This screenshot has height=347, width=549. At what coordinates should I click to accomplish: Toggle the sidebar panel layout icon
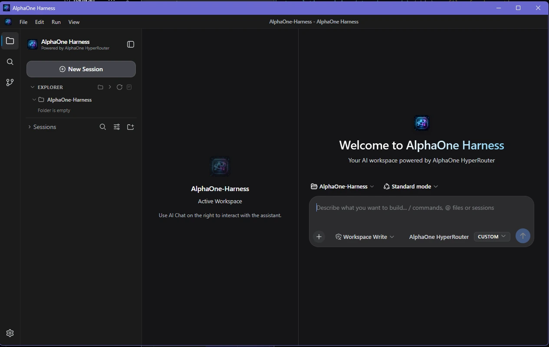[x=131, y=44]
